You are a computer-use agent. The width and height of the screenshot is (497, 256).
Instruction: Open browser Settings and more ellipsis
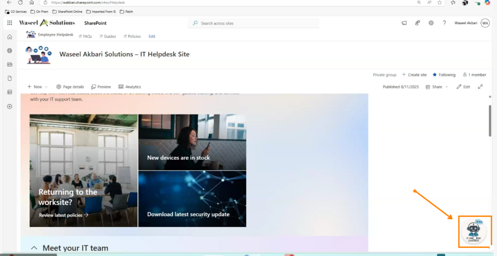click(x=477, y=2)
